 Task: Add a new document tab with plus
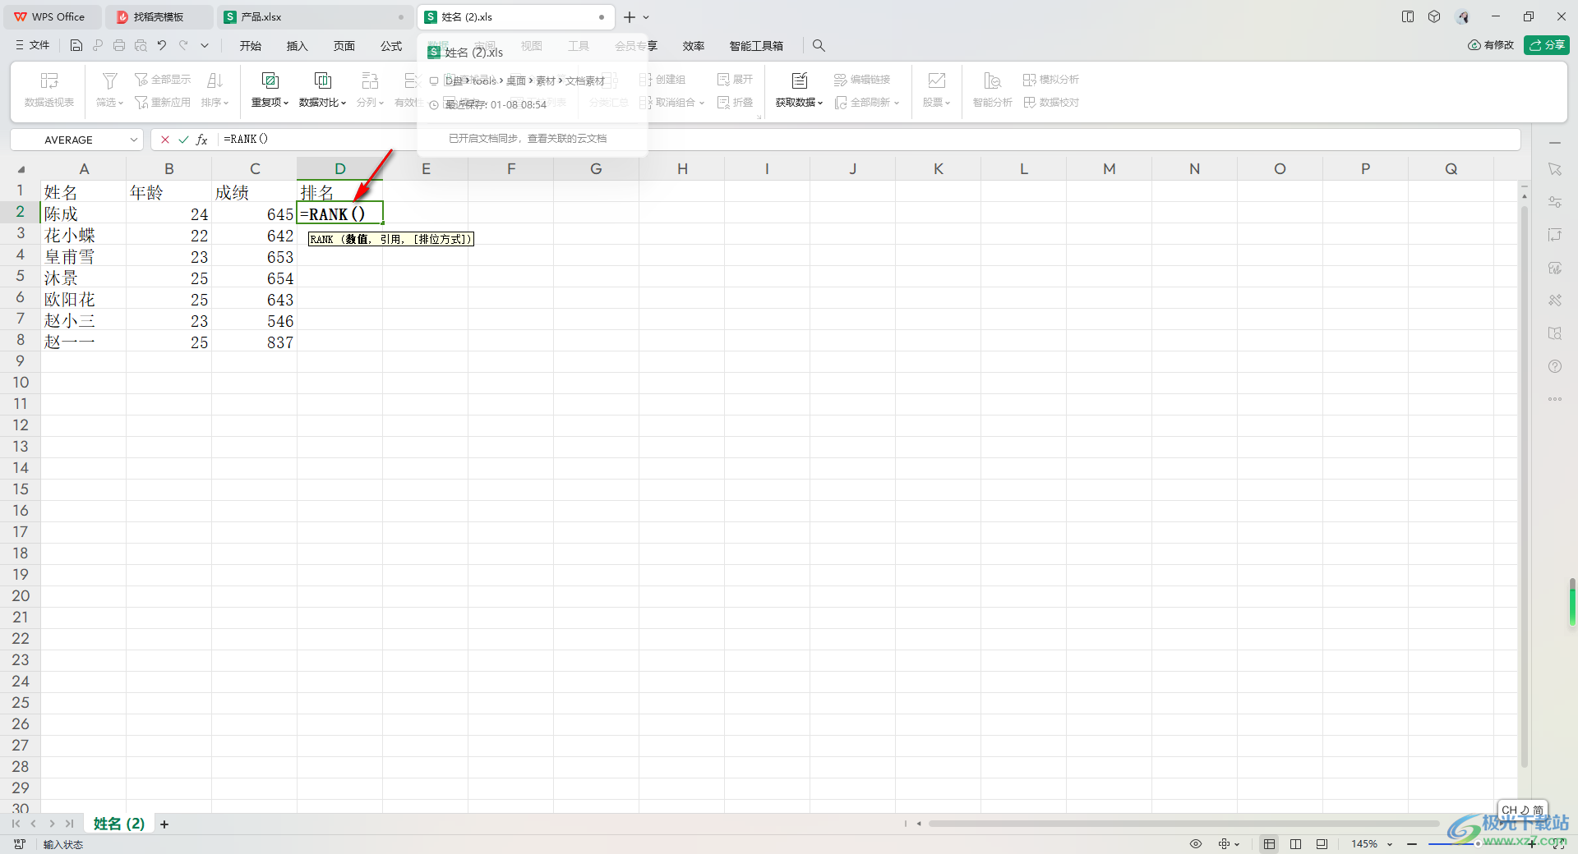tap(630, 16)
